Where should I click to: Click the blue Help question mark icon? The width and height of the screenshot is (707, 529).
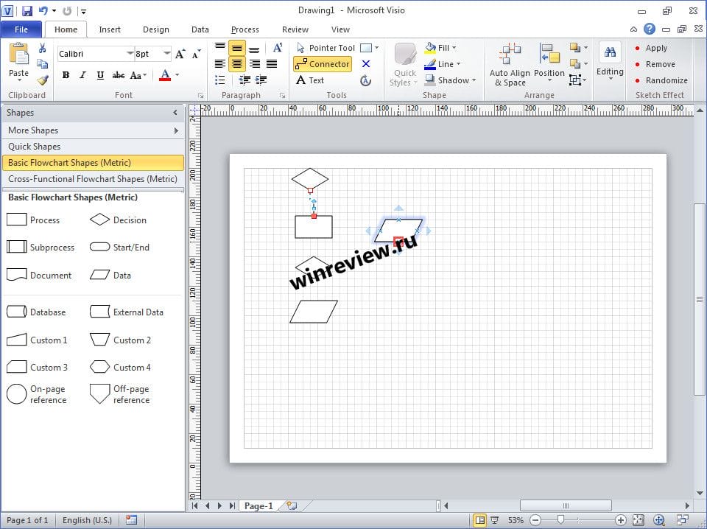click(x=650, y=29)
